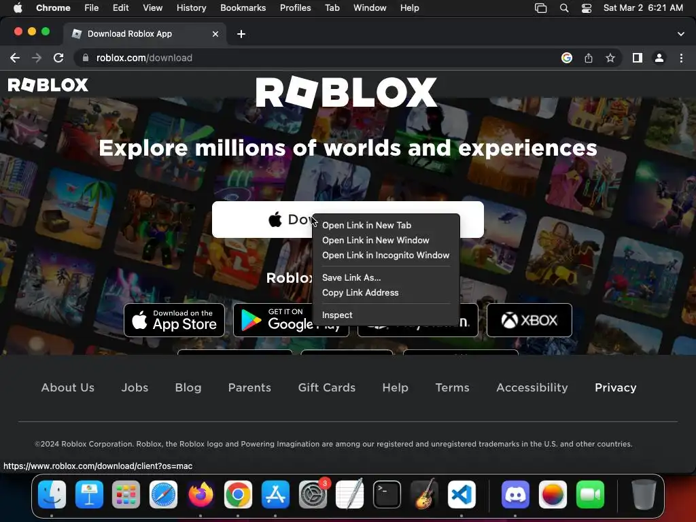Image resolution: width=696 pixels, height=522 pixels.
Task: Open the Bookmarks menu
Action: (243, 8)
